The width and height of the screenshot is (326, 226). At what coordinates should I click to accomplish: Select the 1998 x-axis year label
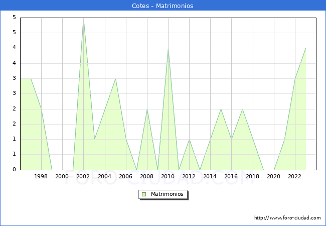(x=41, y=176)
